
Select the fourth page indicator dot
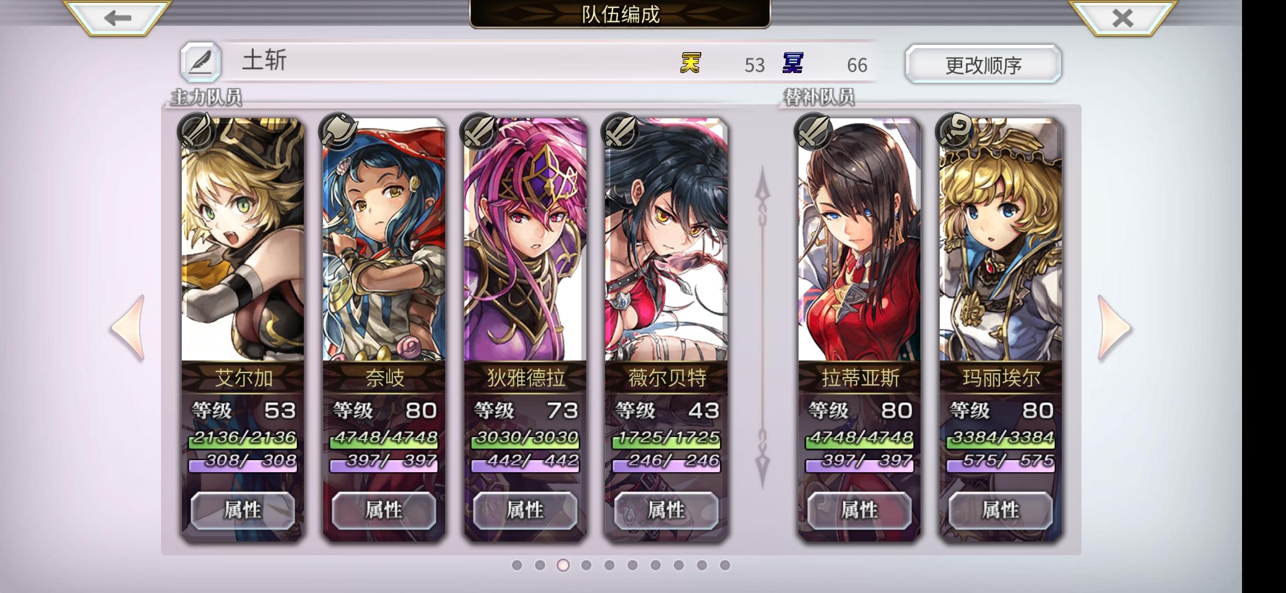[586, 565]
